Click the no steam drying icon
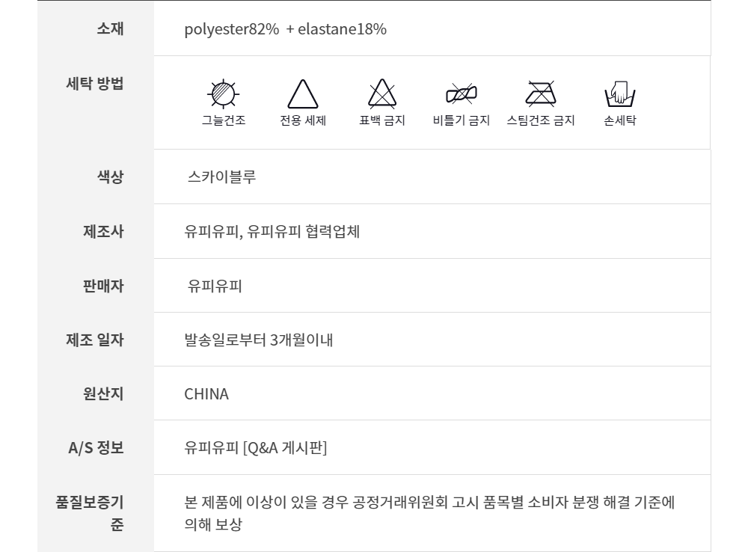Screen dimensions: 748x552 pos(540,93)
